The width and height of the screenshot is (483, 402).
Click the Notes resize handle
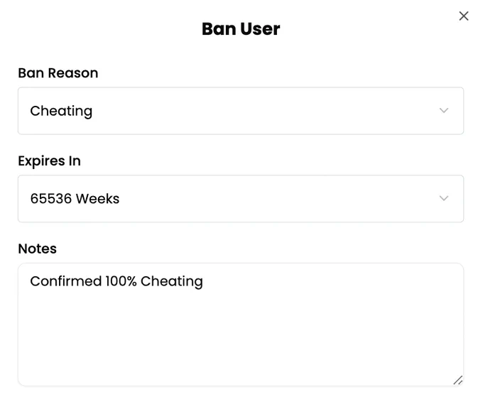tap(457, 380)
